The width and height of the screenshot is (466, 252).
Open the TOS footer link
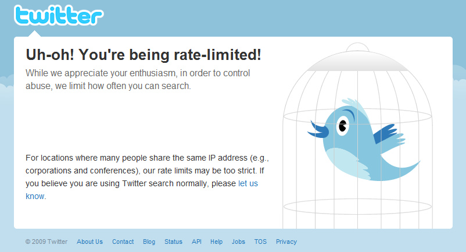[260, 242]
